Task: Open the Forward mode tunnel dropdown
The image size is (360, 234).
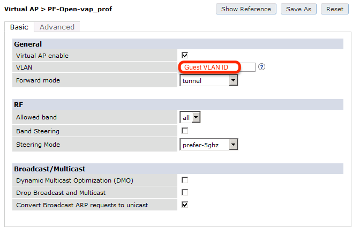Action: [x=209, y=80]
